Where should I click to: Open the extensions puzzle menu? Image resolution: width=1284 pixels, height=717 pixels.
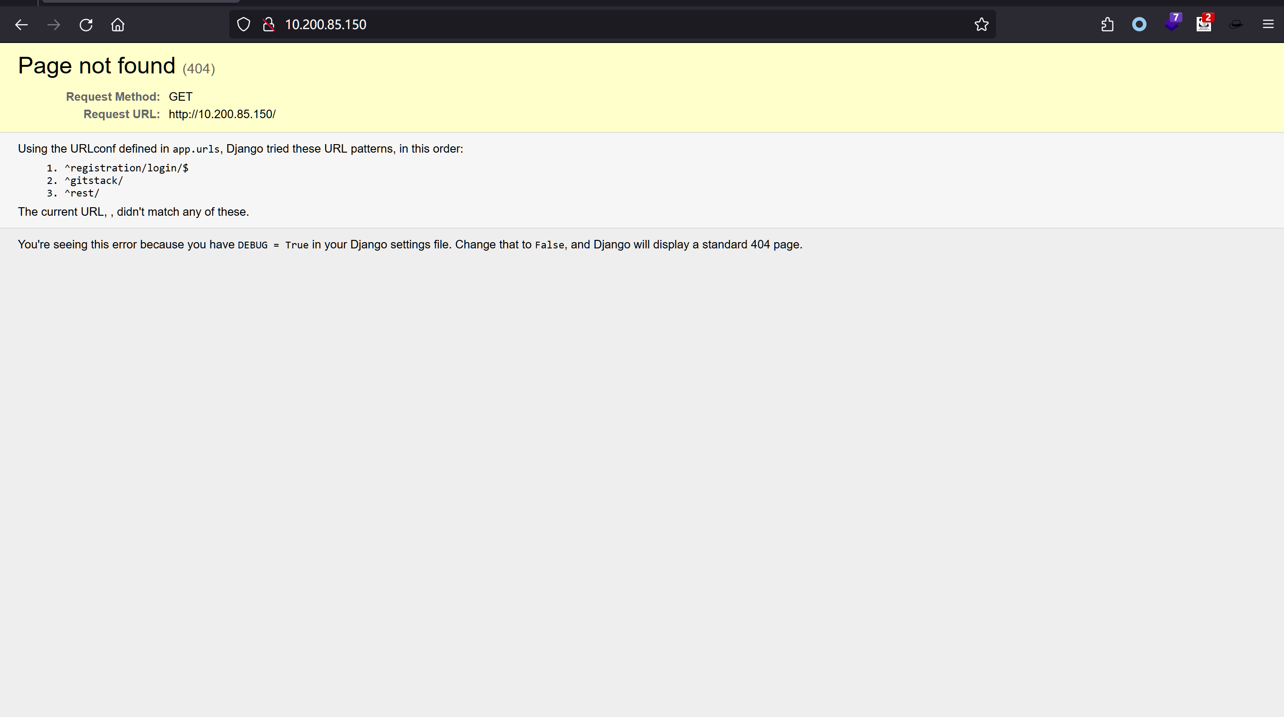coord(1107,25)
